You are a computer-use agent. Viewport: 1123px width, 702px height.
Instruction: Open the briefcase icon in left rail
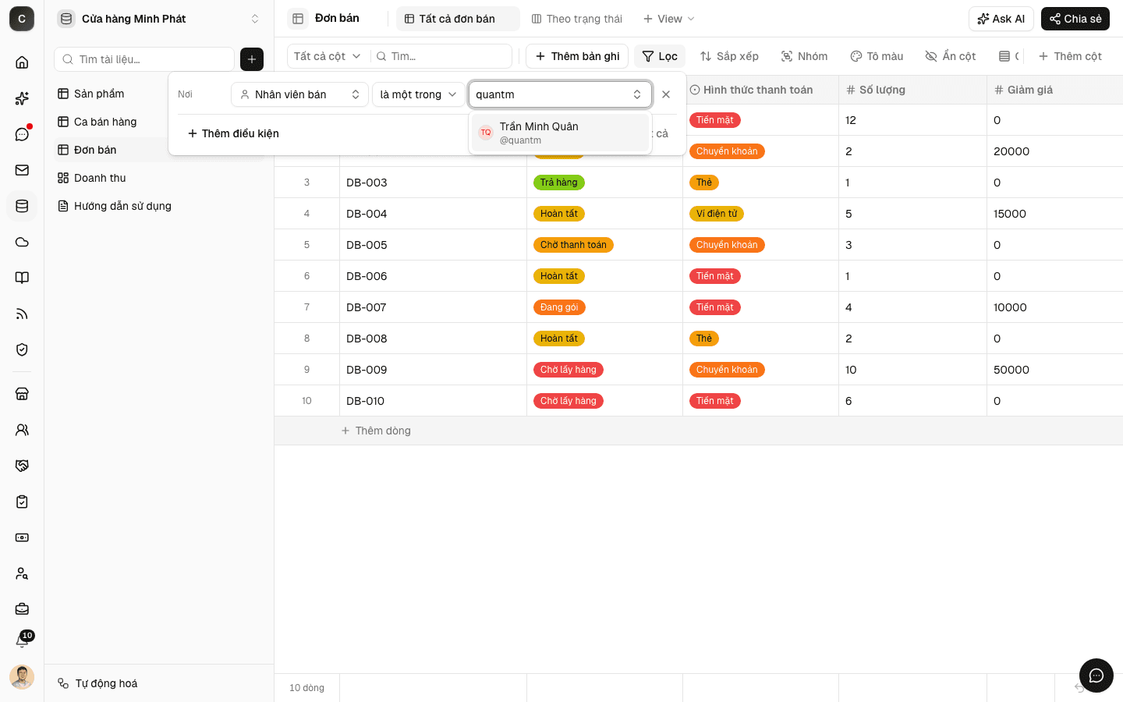22,609
